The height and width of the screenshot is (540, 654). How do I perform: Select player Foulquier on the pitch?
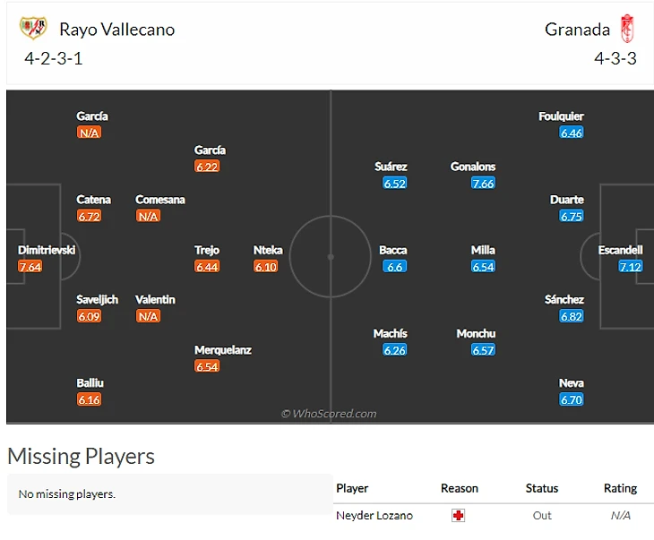tap(561, 116)
